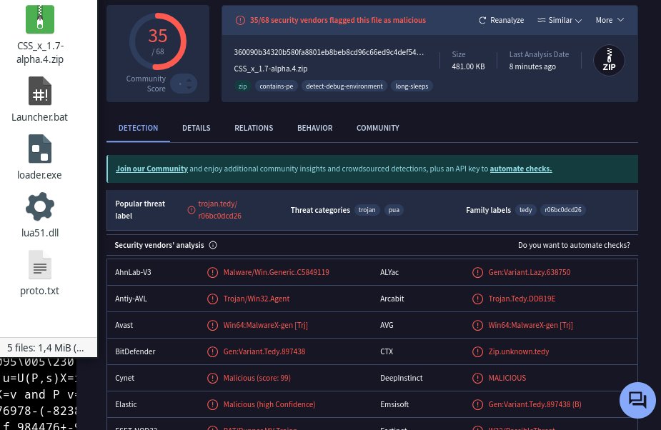Viewport: 661px width, 430px height.
Task: Click the tedy family label chip
Action: pyautogui.click(x=525, y=210)
